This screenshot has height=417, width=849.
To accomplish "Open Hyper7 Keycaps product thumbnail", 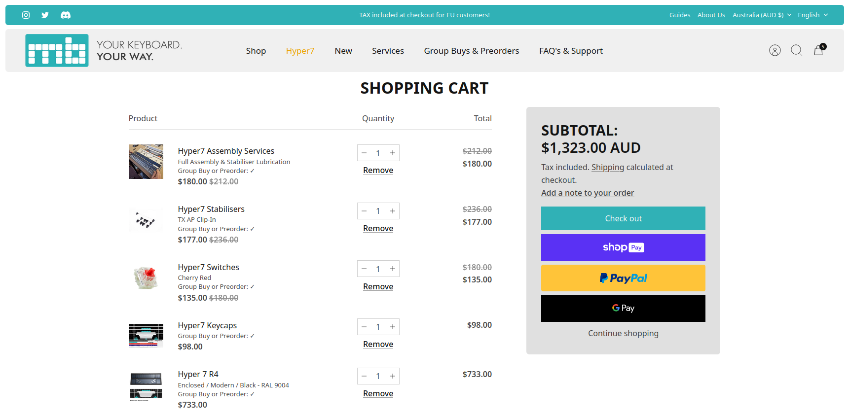I will pyautogui.click(x=146, y=335).
